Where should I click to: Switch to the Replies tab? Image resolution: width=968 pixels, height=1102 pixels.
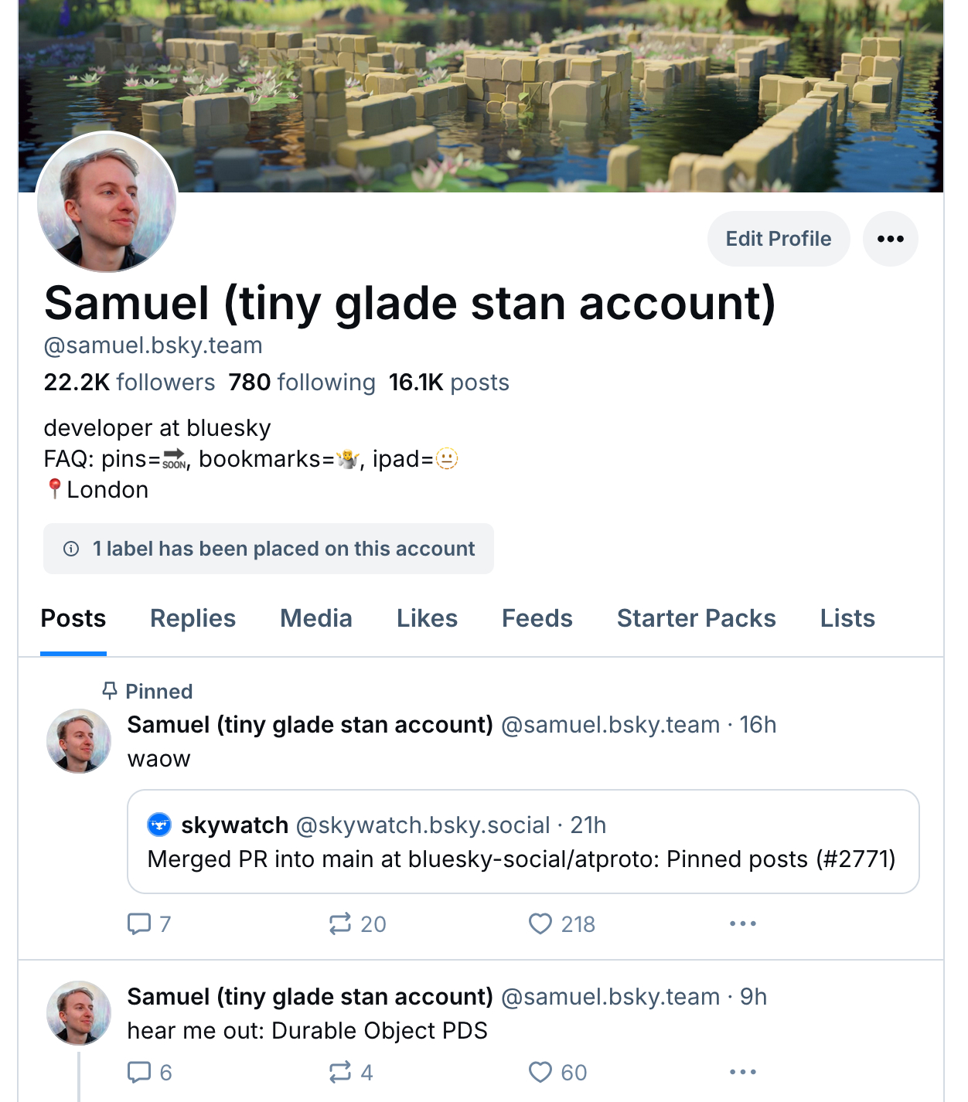(193, 618)
